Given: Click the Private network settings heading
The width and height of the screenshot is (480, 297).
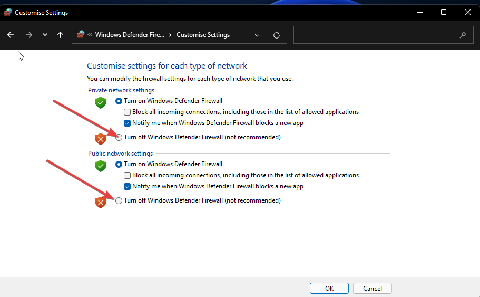Looking at the screenshot, I should [121, 90].
